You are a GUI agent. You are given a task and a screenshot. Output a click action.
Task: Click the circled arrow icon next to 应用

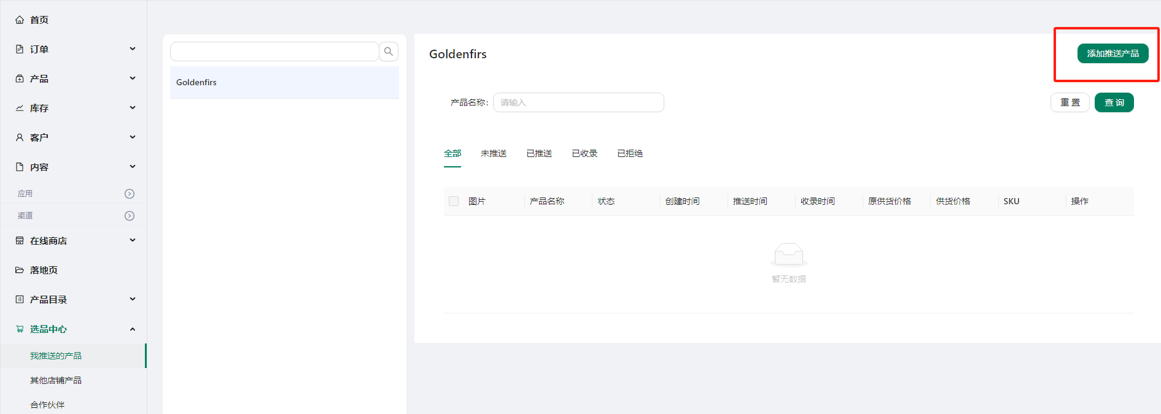tap(130, 194)
